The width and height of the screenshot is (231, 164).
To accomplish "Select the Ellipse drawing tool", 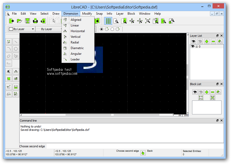I will [x=9, y=56].
